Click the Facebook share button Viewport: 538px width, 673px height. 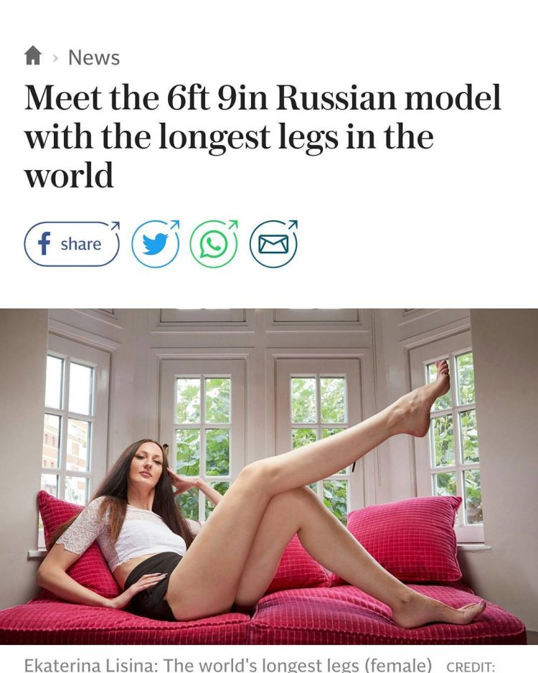[72, 244]
